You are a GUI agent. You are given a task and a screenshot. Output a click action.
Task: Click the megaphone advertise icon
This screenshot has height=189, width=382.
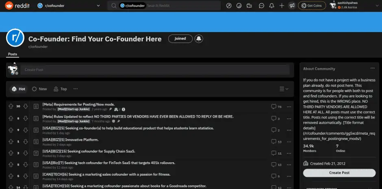click(292, 6)
